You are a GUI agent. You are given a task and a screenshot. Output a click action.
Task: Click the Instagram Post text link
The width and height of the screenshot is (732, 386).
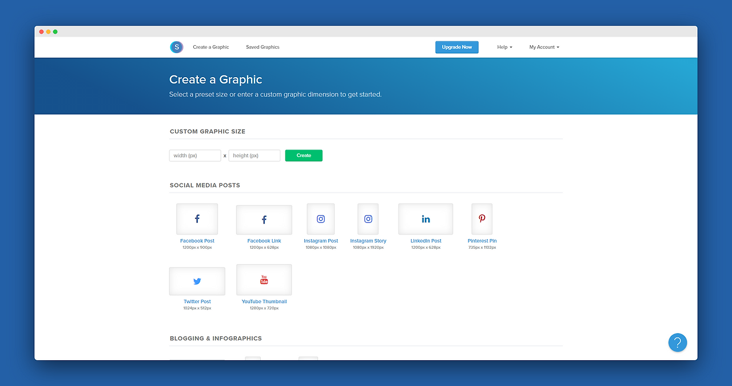tap(321, 241)
